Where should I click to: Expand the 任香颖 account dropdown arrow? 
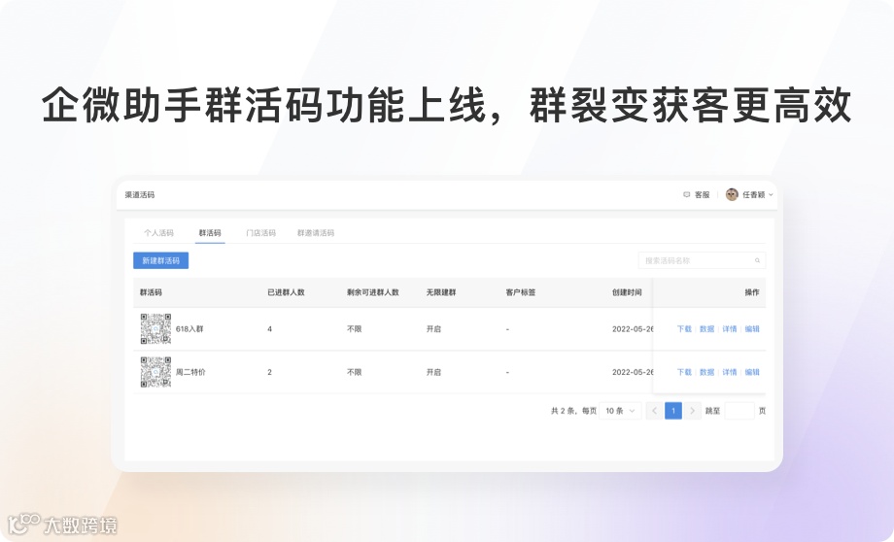pyautogui.click(x=771, y=195)
